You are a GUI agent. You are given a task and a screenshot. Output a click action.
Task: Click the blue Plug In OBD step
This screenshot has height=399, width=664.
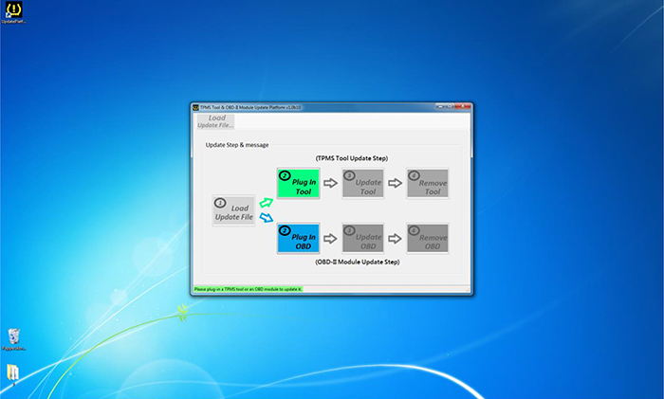(x=298, y=238)
